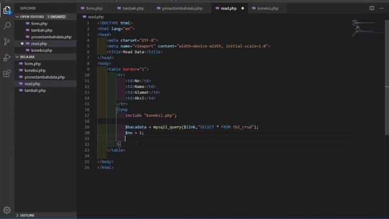Click the <td>Nama</td> cell code

pyautogui.click(x=140, y=86)
